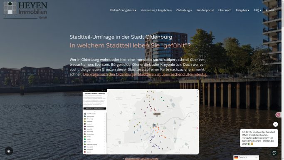The height and width of the screenshot is (160, 284).
Task: Open the Über mich page
Action: click(x=225, y=10)
